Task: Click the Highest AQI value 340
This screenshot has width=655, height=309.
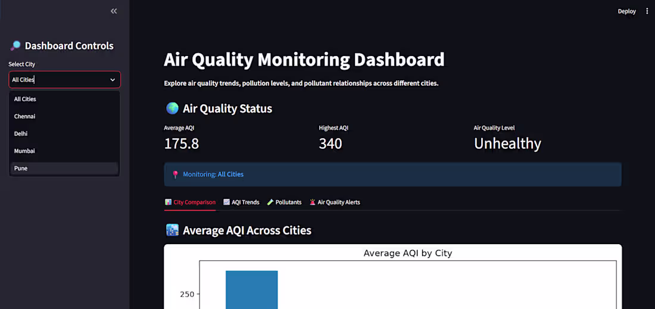Action: (x=330, y=143)
